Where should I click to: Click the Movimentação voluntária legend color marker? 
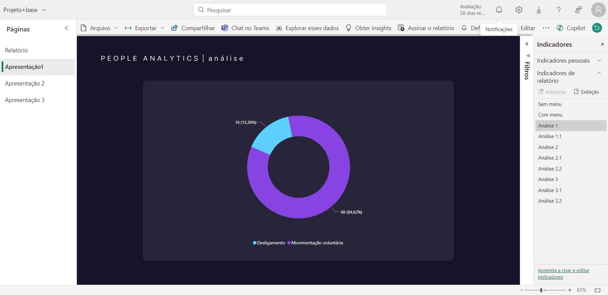[289, 243]
